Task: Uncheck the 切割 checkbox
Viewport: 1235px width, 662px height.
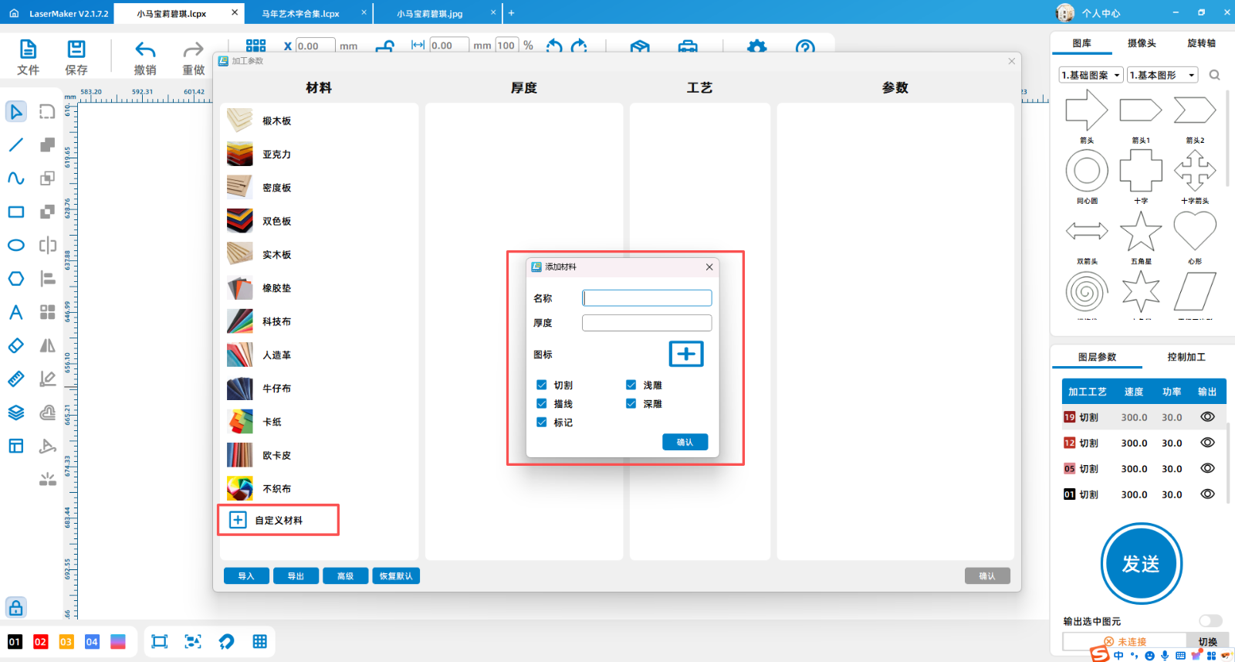Action: 542,385
